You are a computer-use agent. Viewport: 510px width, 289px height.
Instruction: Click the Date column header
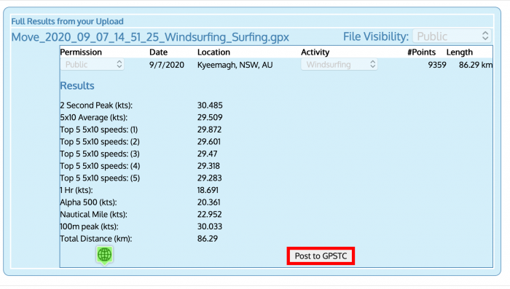click(158, 52)
